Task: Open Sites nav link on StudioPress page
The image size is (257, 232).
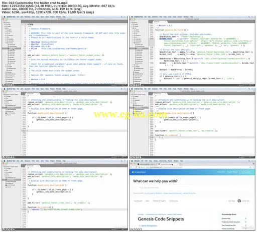Action: tap(147, 201)
